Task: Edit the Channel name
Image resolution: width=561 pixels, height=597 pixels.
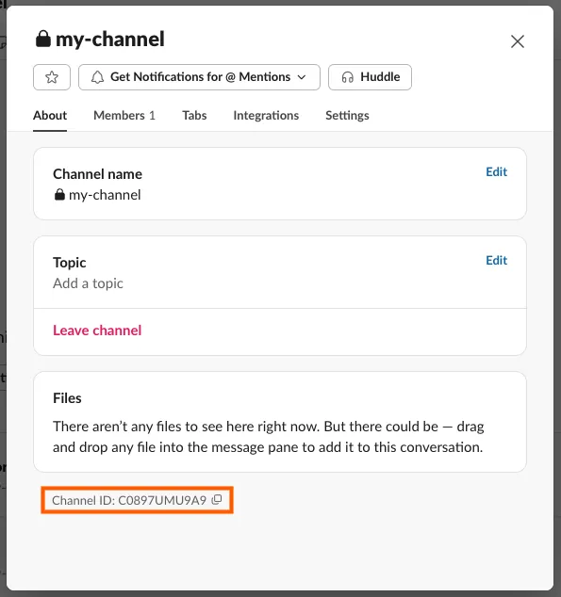Action: point(496,172)
